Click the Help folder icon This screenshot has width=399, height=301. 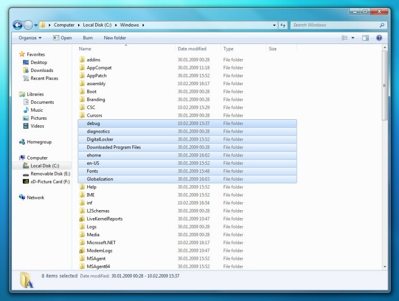click(x=82, y=187)
